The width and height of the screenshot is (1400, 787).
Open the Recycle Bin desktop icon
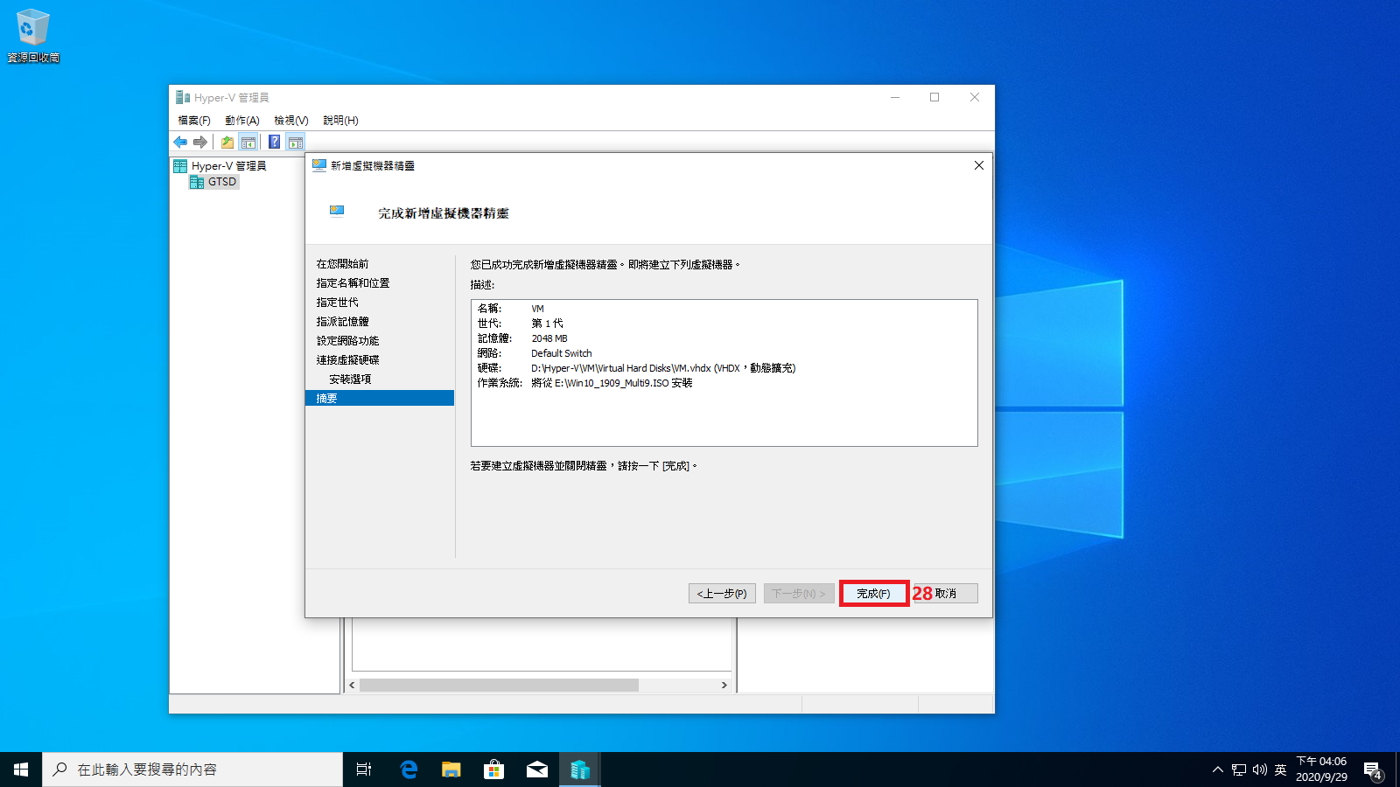[33, 35]
